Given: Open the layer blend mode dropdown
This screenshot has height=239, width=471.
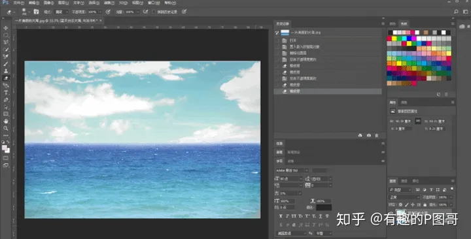Looking at the screenshot, I should [x=404, y=197].
